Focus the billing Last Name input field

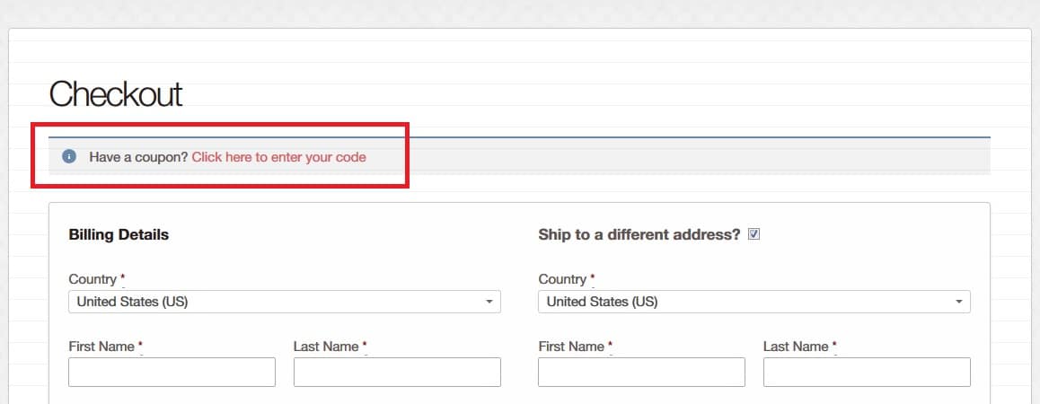click(397, 373)
